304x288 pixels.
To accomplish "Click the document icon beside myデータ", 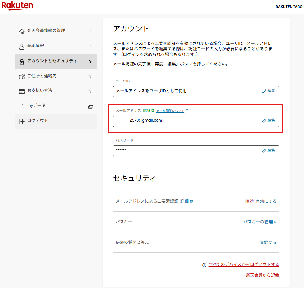I will 22,106.
